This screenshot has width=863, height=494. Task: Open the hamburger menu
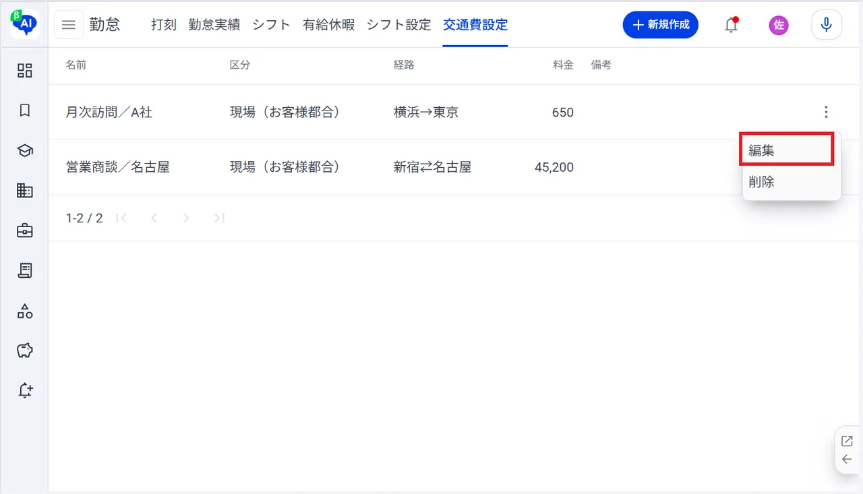point(68,25)
